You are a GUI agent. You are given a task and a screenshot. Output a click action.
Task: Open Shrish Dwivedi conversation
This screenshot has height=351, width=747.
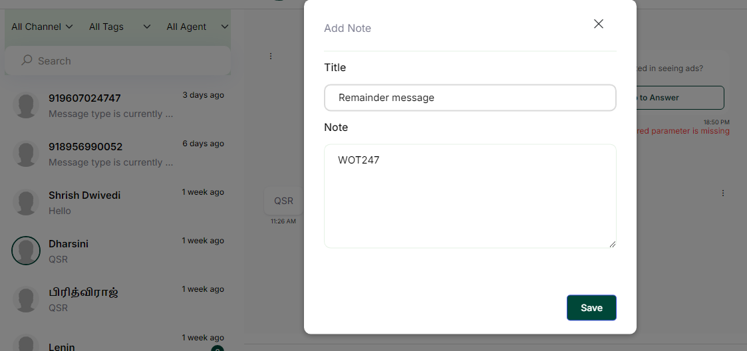pyautogui.click(x=120, y=202)
